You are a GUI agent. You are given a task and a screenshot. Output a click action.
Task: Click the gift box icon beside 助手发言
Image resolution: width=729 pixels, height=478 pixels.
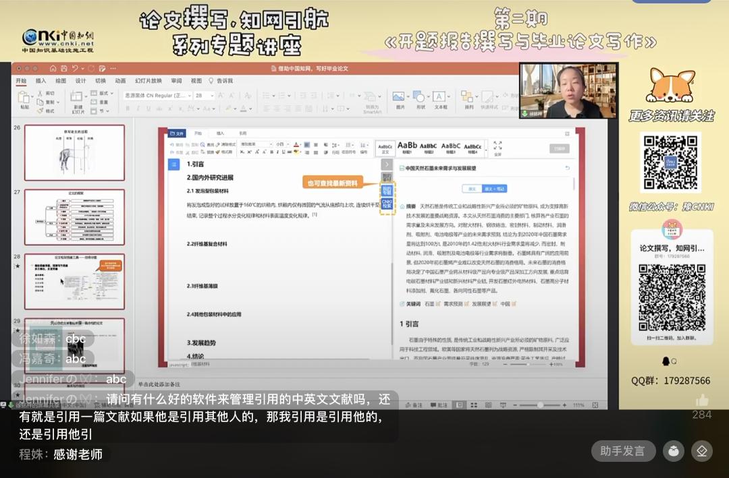click(673, 451)
